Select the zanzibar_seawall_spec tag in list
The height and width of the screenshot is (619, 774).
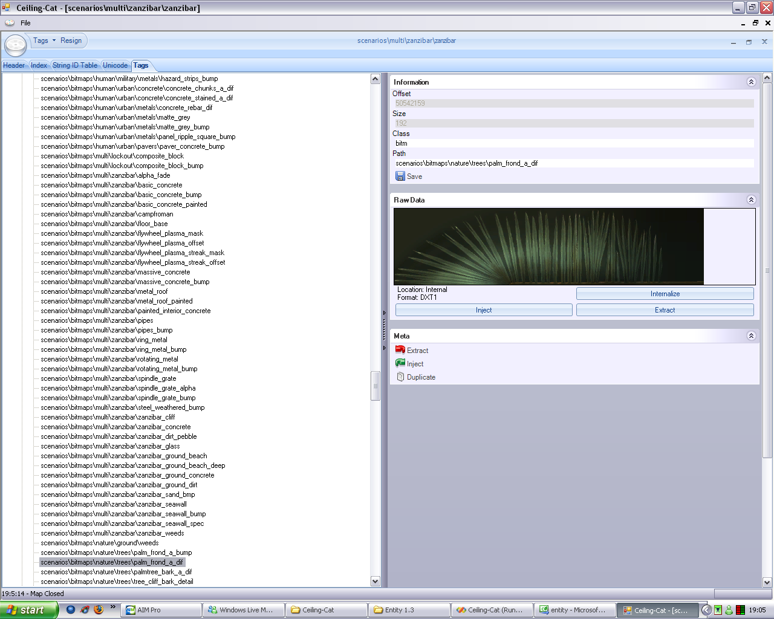(x=122, y=523)
